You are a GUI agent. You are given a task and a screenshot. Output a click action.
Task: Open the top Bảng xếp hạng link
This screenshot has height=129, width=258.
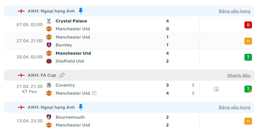(x=234, y=11)
